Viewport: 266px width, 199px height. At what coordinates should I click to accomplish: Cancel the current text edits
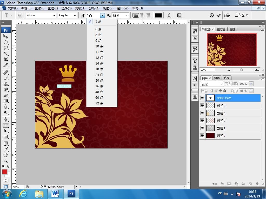pyautogui.click(x=211, y=15)
